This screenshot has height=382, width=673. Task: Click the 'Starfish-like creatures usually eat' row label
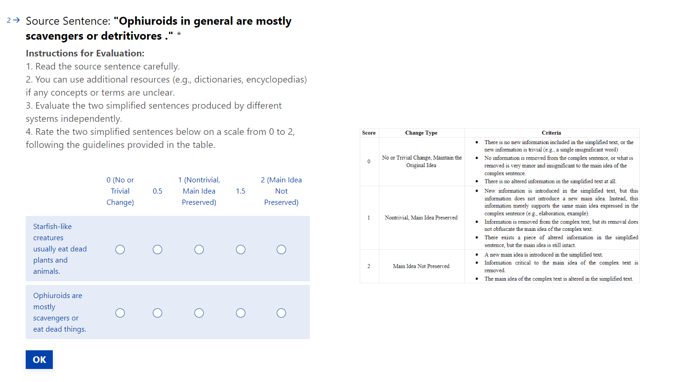60,249
